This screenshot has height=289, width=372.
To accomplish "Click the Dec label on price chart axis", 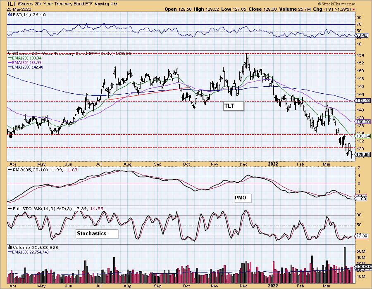I will point(243,164).
